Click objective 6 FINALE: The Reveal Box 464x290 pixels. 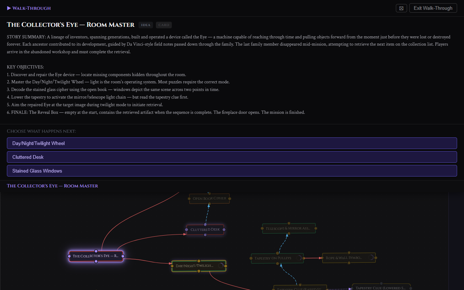[156, 112]
